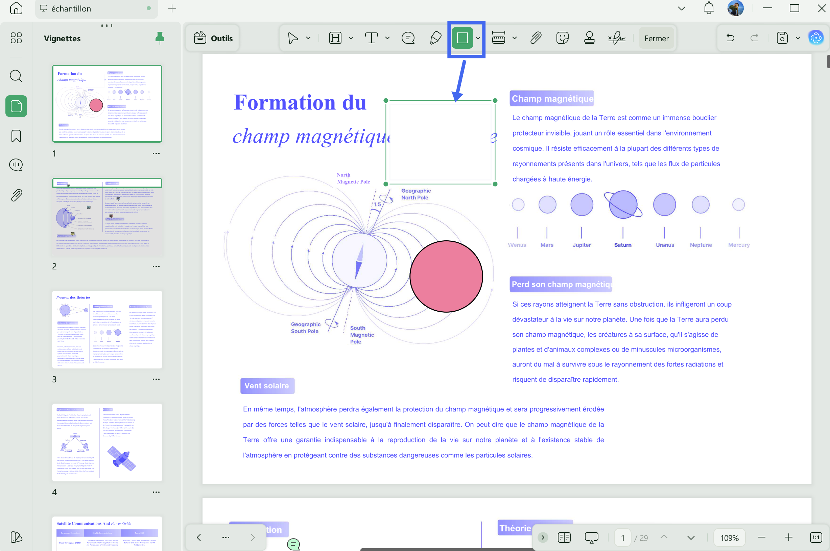Image resolution: width=830 pixels, height=551 pixels.
Task: Open options menu for page 1
Action: tap(156, 153)
